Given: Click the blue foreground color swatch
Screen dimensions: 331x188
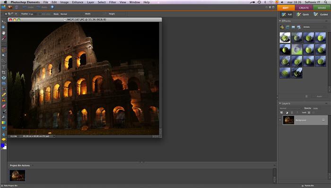Looking at the screenshot, I should tap(2, 145).
